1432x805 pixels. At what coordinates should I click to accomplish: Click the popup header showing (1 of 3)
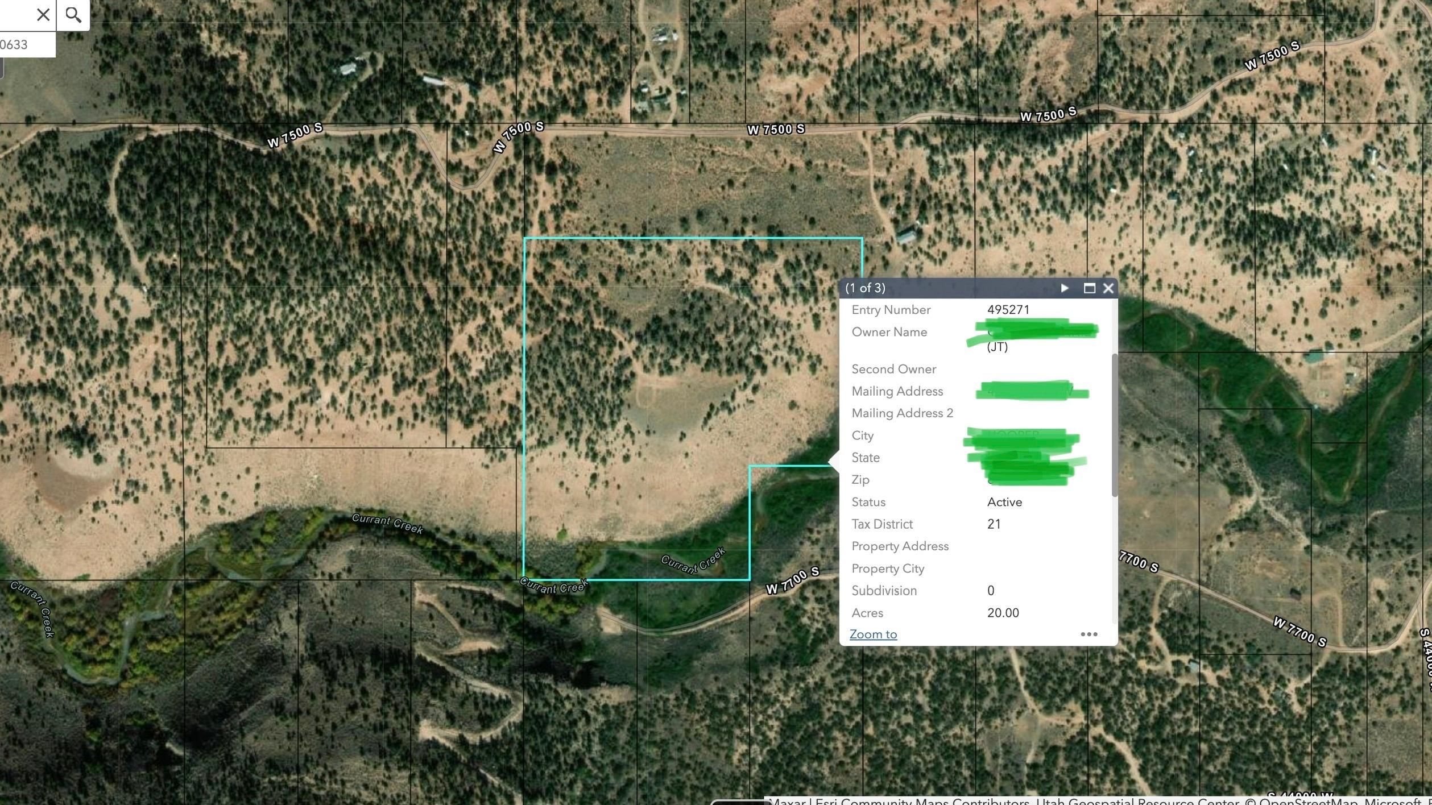866,288
